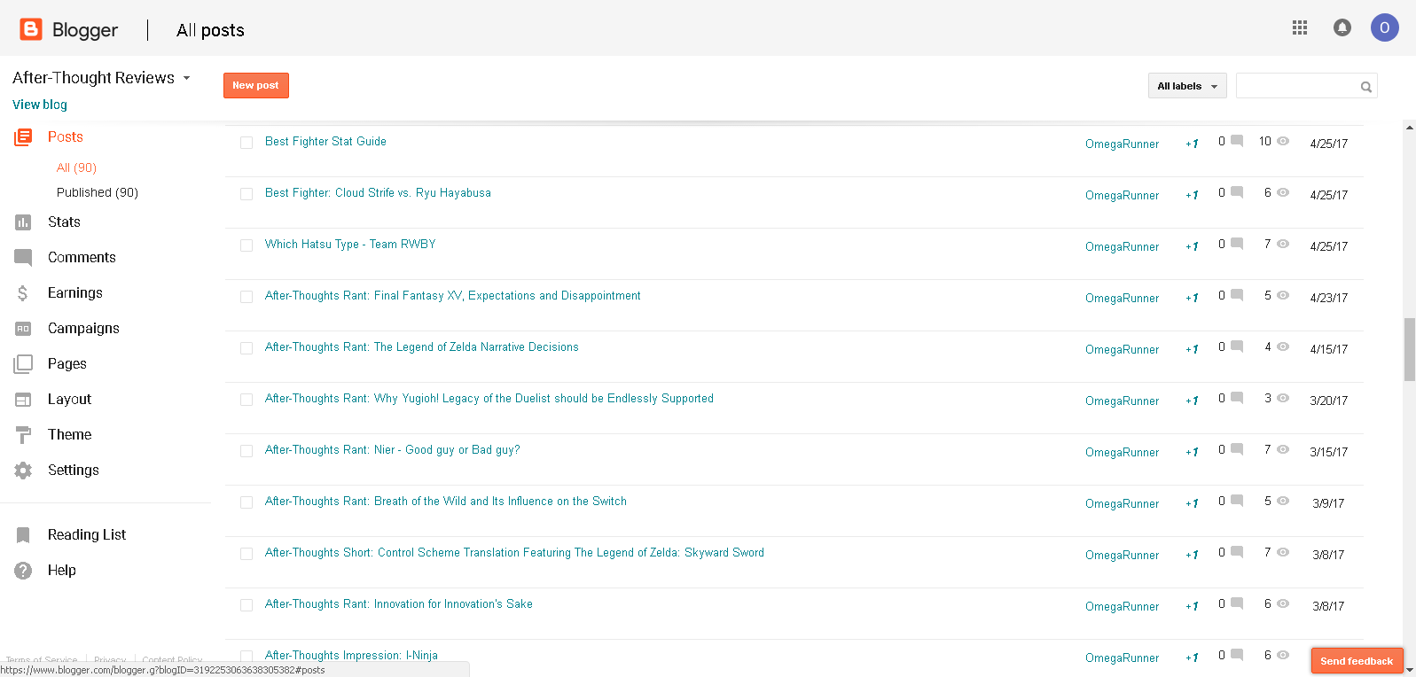
Task: Expand the After-Thought Reviews blog selector
Action: click(187, 78)
